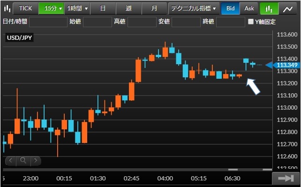Click the 04:00 time axis label

(x=165, y=179)
